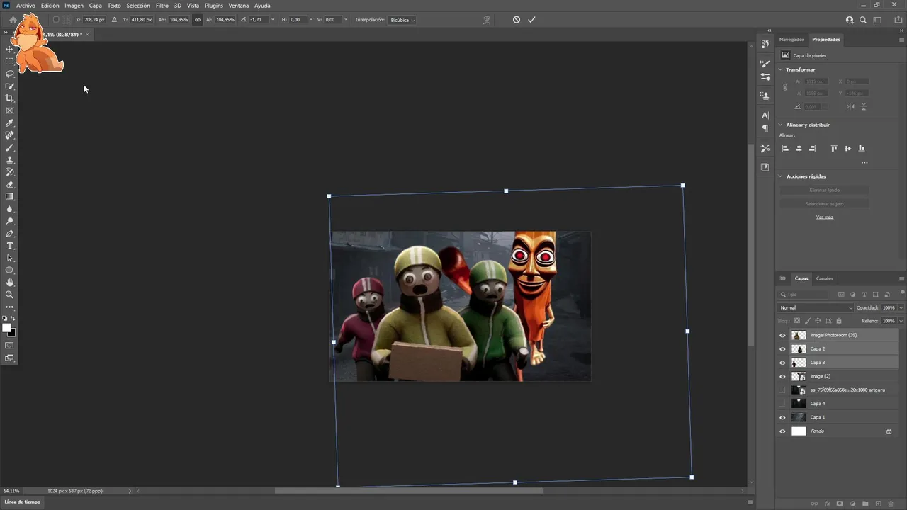This screenshot has height=510, width=907.
Task: Select the Eraser tool
Action: tap(10, 184)
